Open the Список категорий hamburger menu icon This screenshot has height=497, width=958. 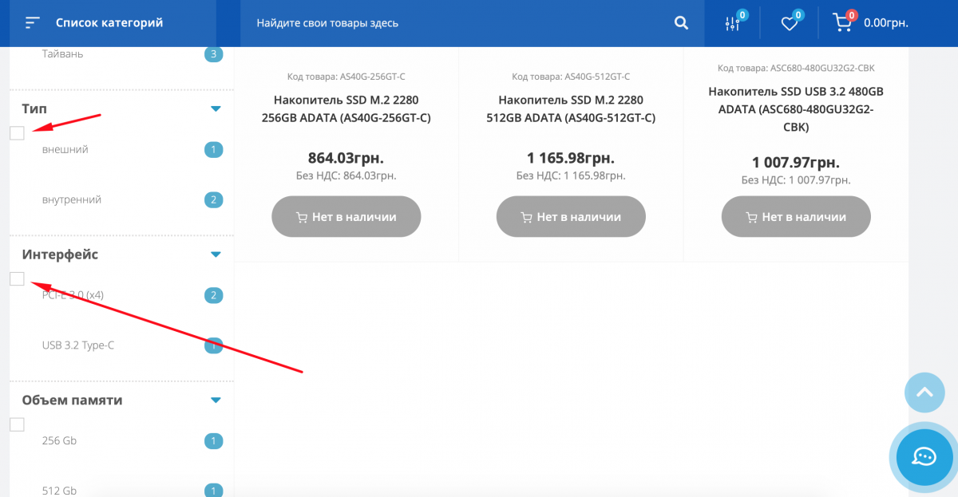tap(33, 23)
